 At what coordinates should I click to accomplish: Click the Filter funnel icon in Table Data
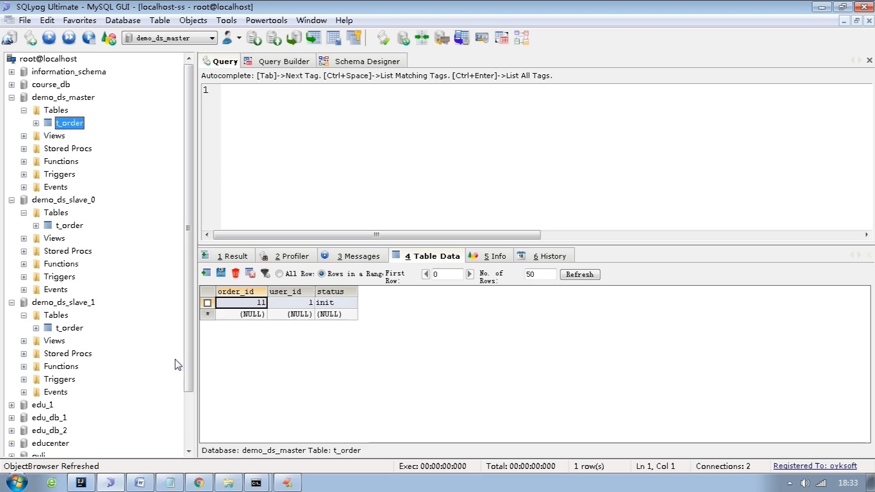(265, 273)
